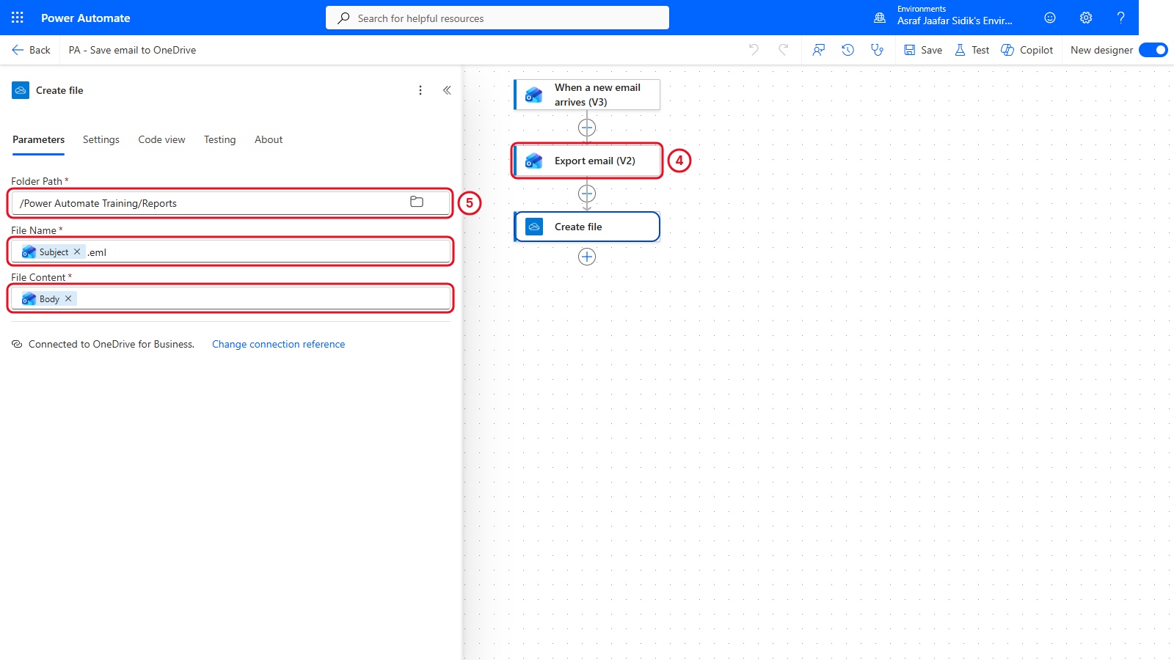This screenshot has height=660, width=1174.
Task: Click the Test button
Action: coord(972,50)
